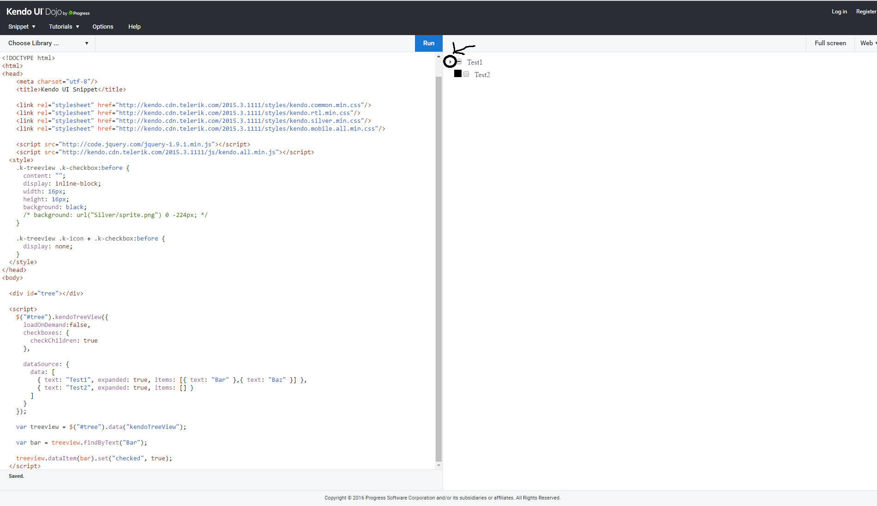Place cursor on the meta charset line
The height and width of the screenshot is (506, 877).
[x=57, y=82]
